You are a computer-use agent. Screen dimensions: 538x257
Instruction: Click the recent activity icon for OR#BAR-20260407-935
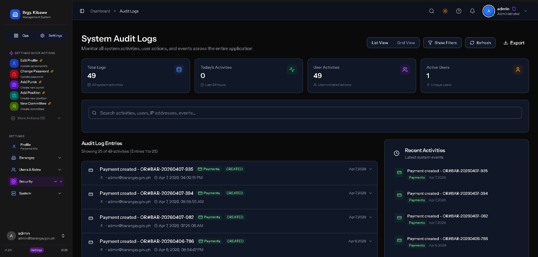[x=399, y=172]
